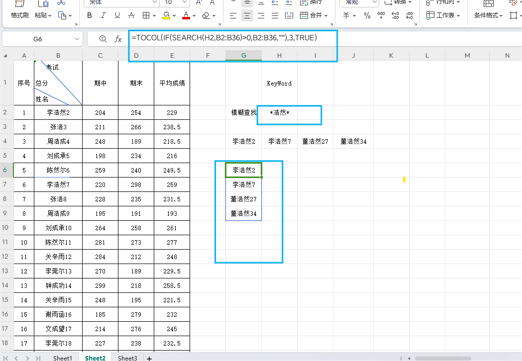Image resolution: width=522 pixels, height=361 pixels.
Task: Click the Clear (eraser) icon
Action: (206, 15)
